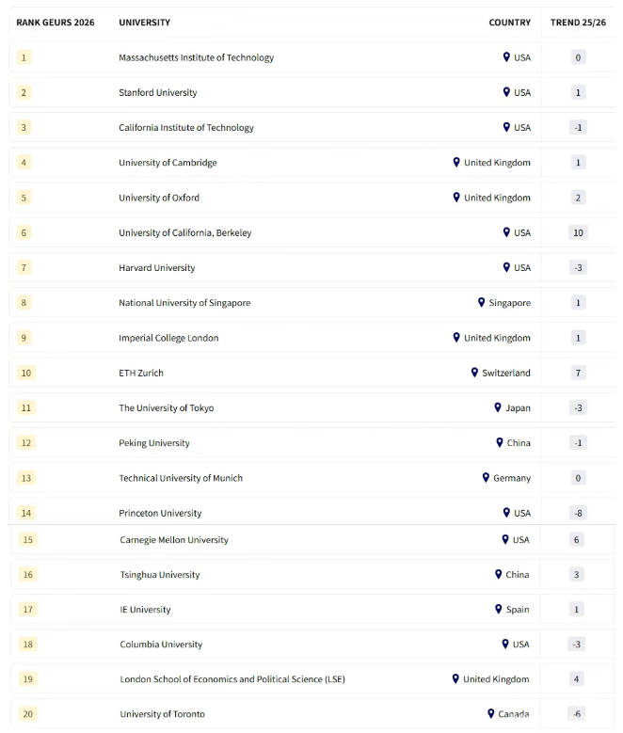Sort by the Rank GEURS 2026 column header
Image resolution: width=623 pixels, height=733 pixels.
(56, 22)
